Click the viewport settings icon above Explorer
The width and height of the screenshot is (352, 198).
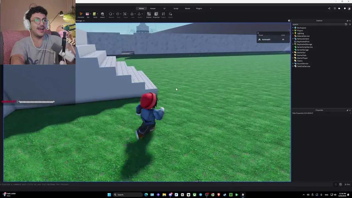[289, 21]
